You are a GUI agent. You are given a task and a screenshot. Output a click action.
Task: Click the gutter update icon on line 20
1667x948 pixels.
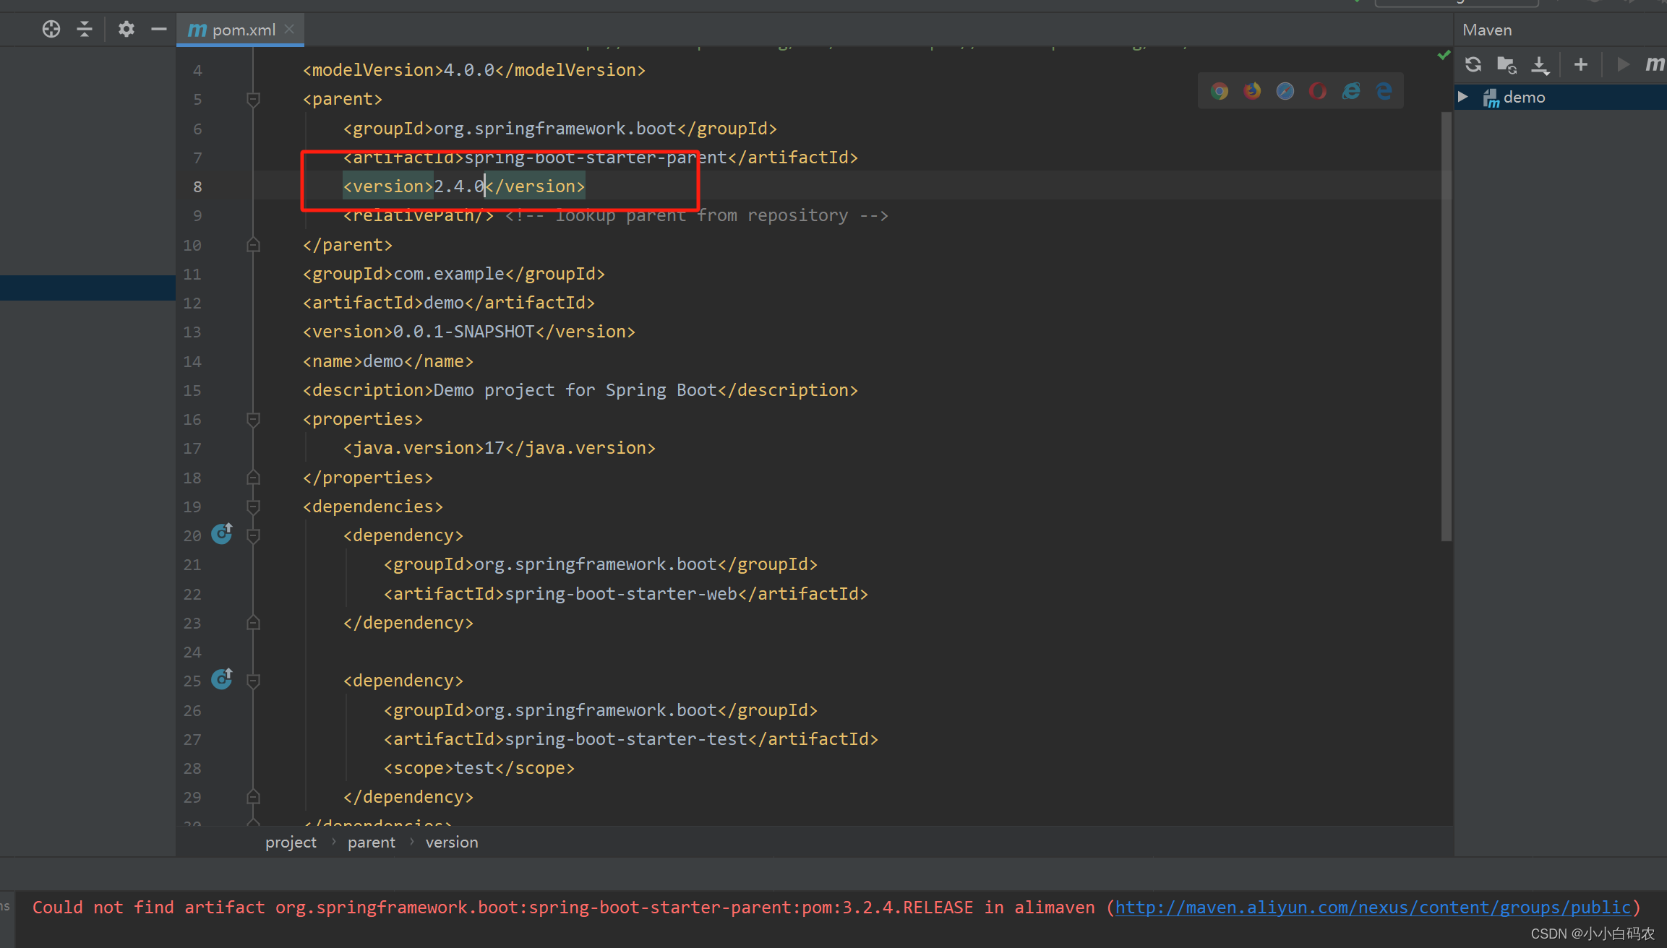(x=222, y=534)
